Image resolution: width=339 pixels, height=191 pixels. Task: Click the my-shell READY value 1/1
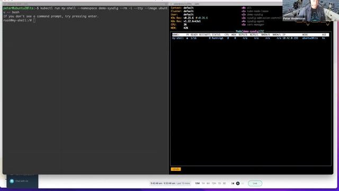[193, 38]
